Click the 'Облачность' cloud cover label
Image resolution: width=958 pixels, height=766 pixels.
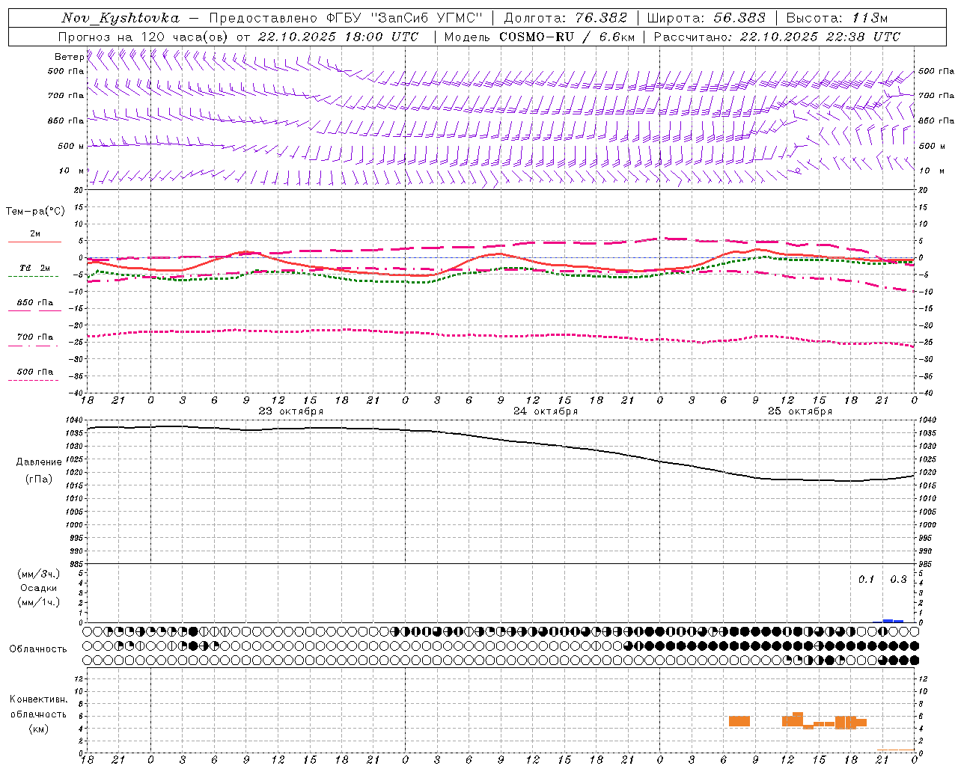(x=38, y=649)
